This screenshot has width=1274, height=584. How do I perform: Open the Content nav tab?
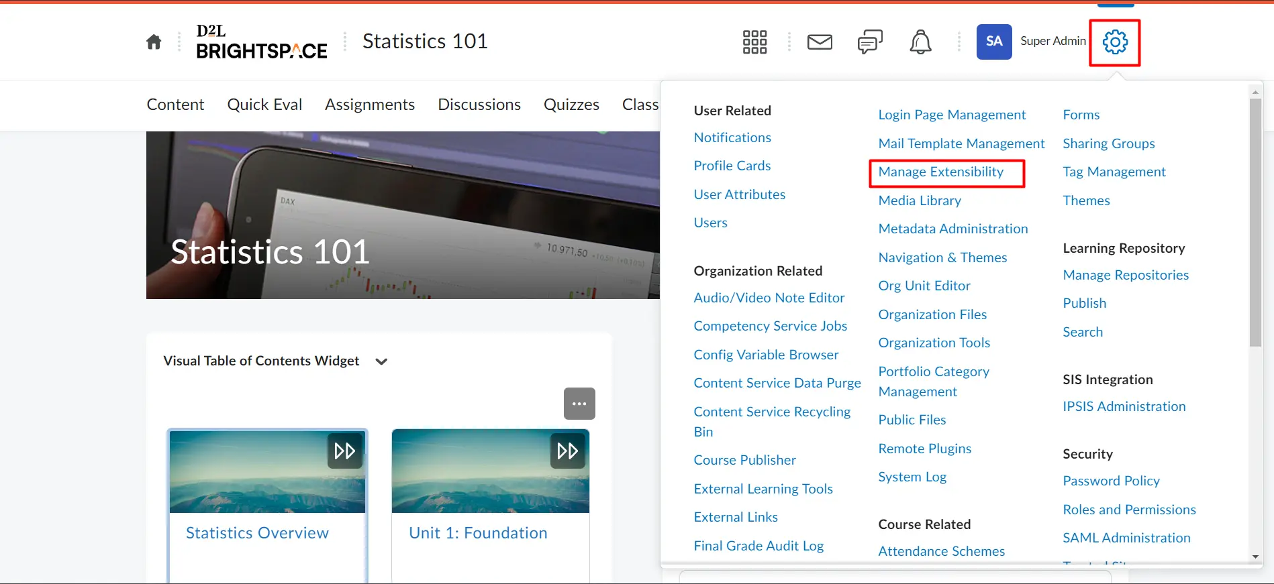click(x=175, y=105)
